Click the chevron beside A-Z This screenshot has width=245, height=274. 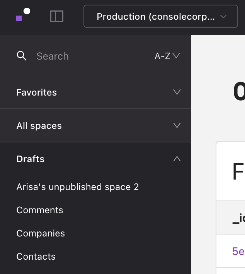(x=177, y=56)
